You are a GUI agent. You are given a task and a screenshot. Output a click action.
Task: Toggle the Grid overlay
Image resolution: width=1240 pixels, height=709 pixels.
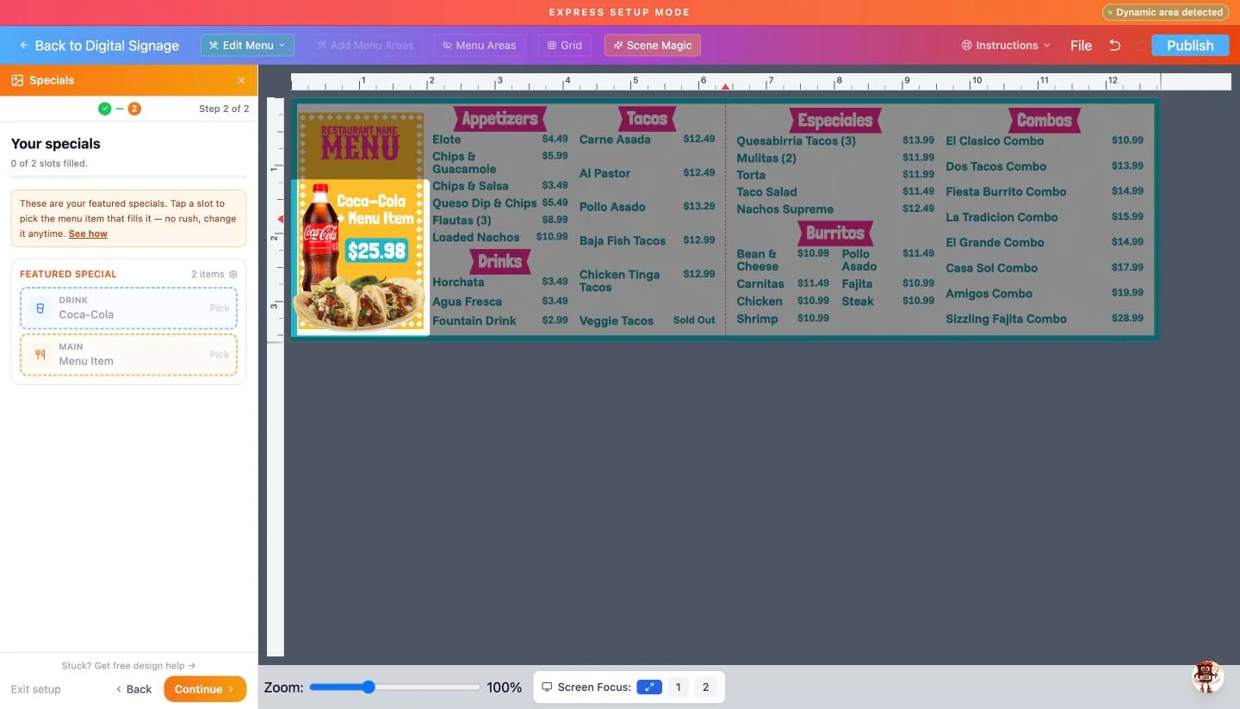click(565, 45)
